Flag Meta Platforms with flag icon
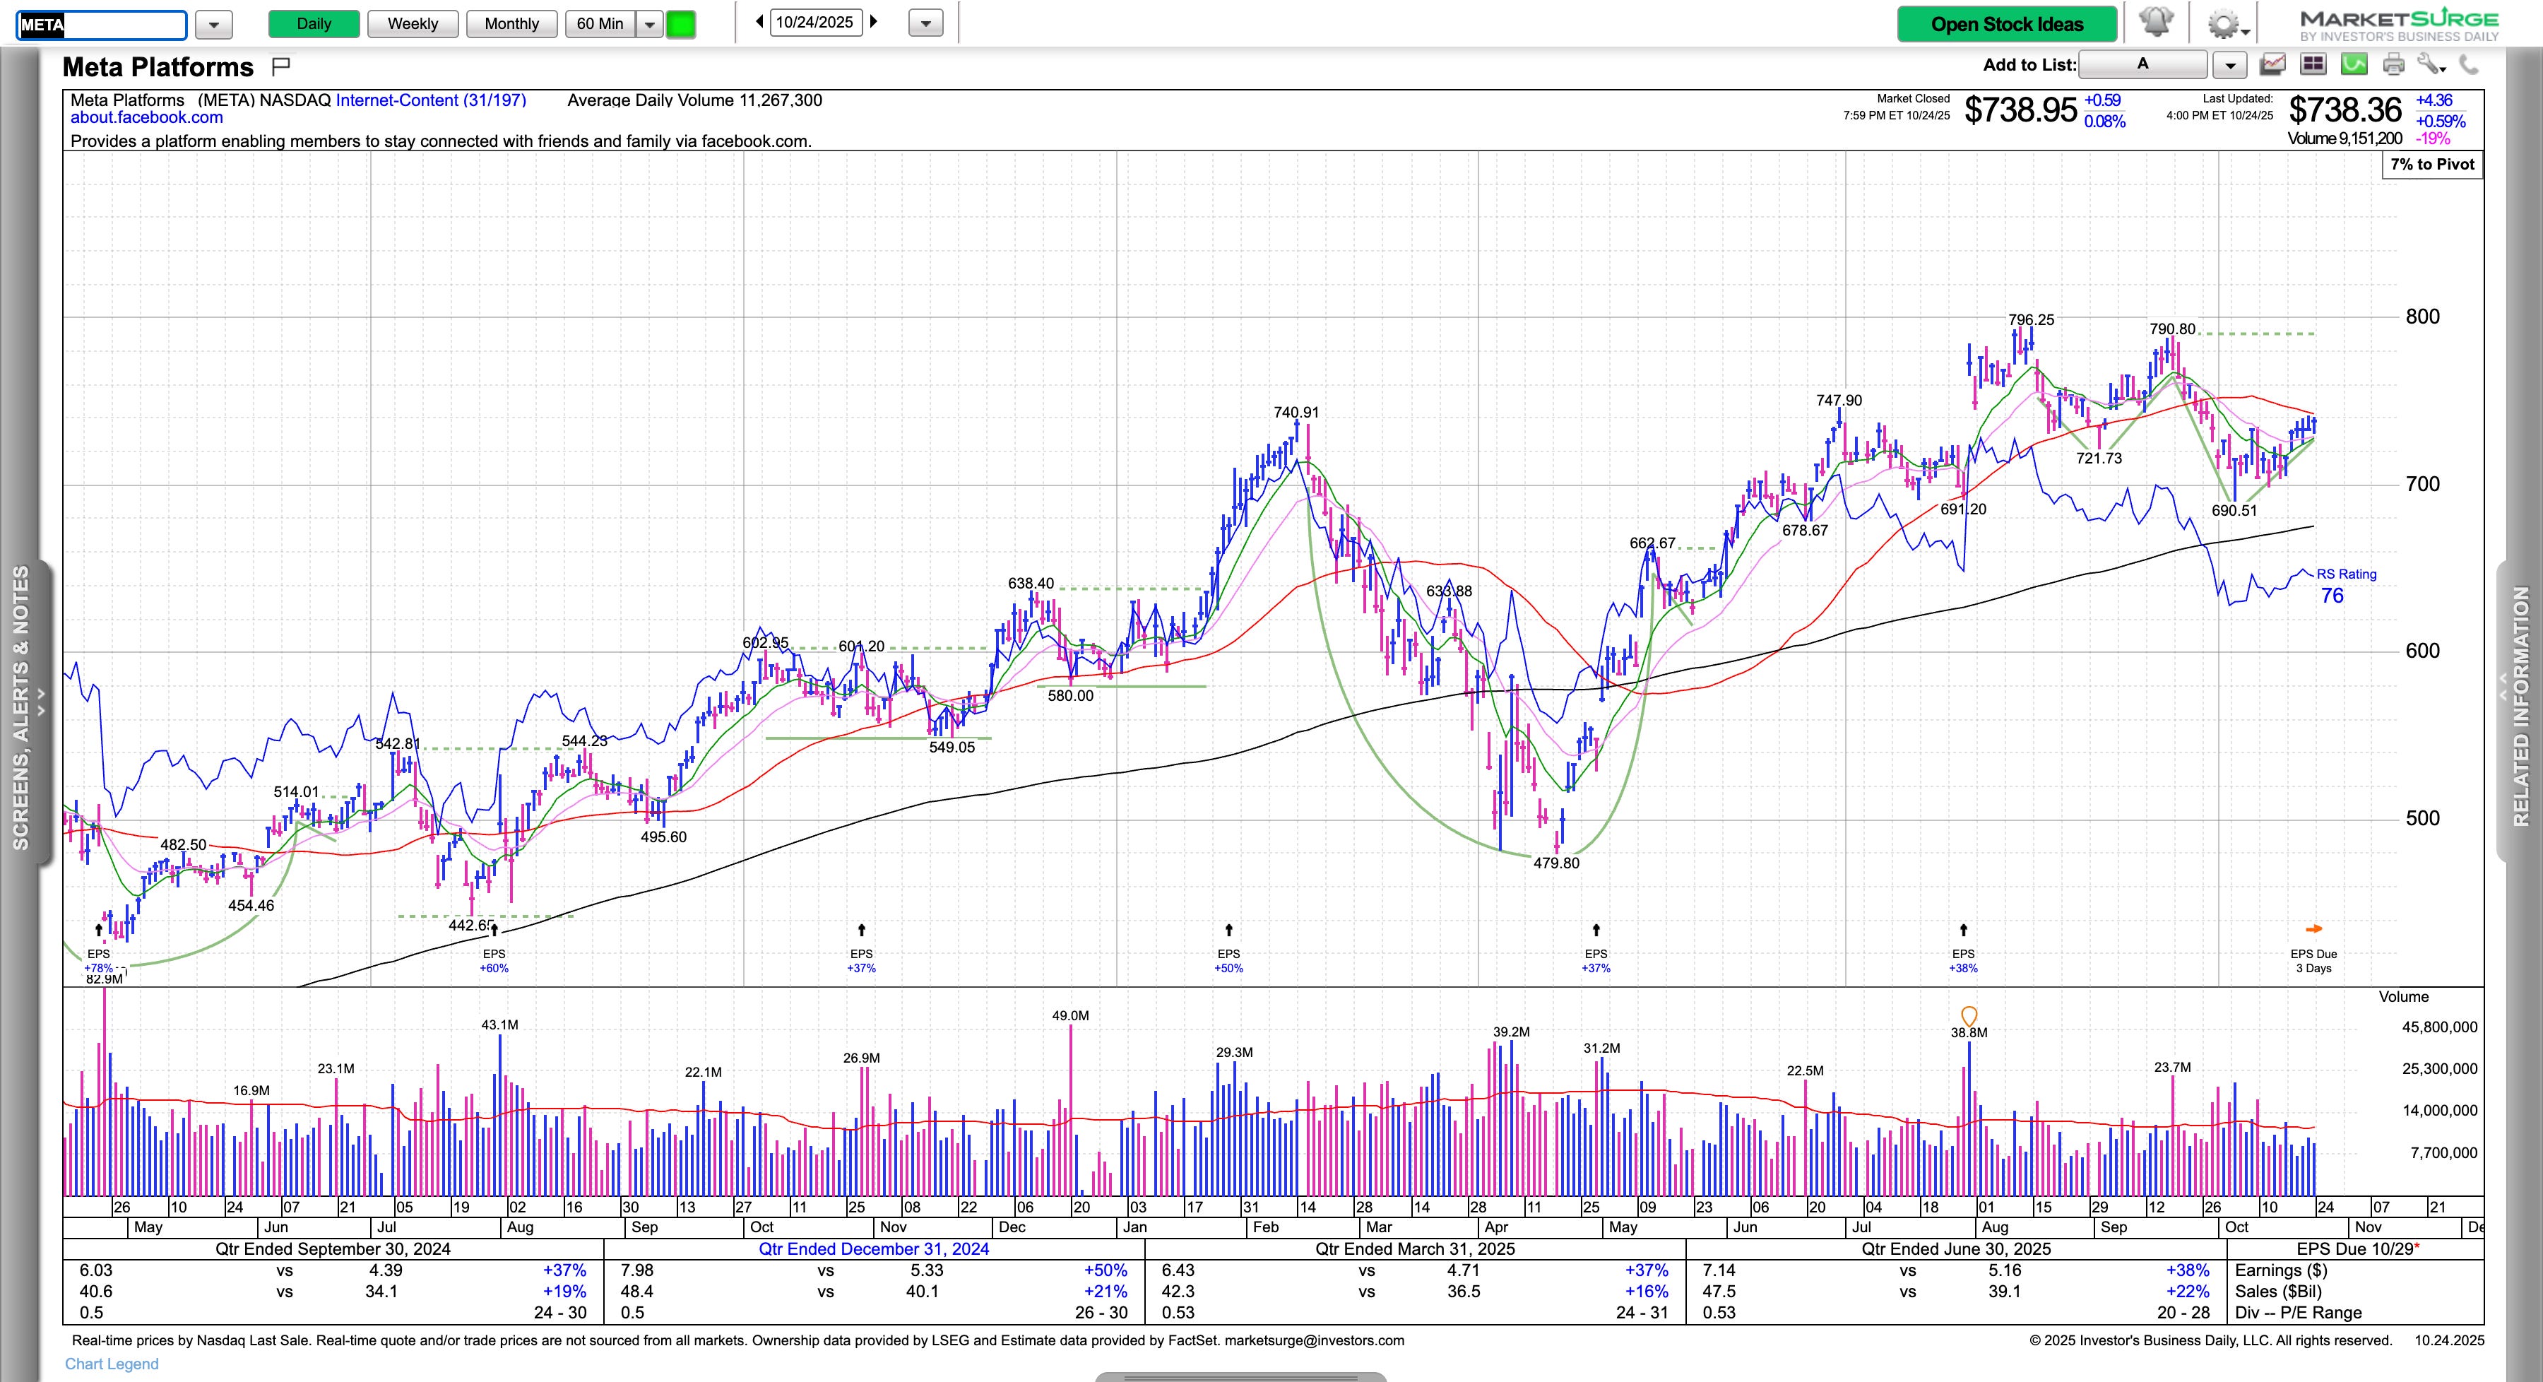Viewport: 2543px width, 1382px height. (280, 66)
